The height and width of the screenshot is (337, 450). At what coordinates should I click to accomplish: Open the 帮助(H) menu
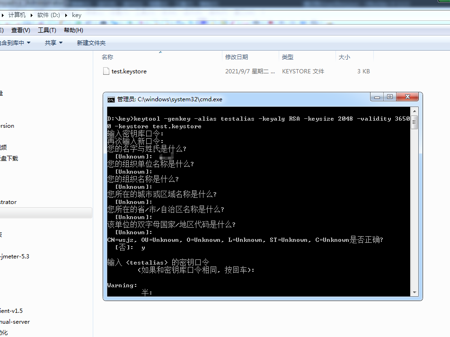[x=72, y=30]
